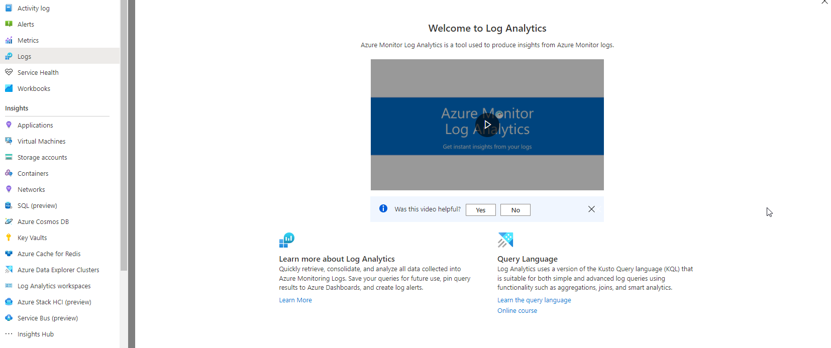Click the Service Health heart icon

click(x=9, y=72)
